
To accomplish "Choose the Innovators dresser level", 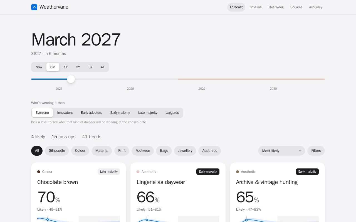I will pyautogui.click(x=65, y=113).
